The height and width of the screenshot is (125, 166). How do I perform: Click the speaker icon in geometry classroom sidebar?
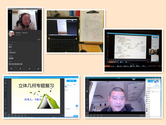coord(5,101)
